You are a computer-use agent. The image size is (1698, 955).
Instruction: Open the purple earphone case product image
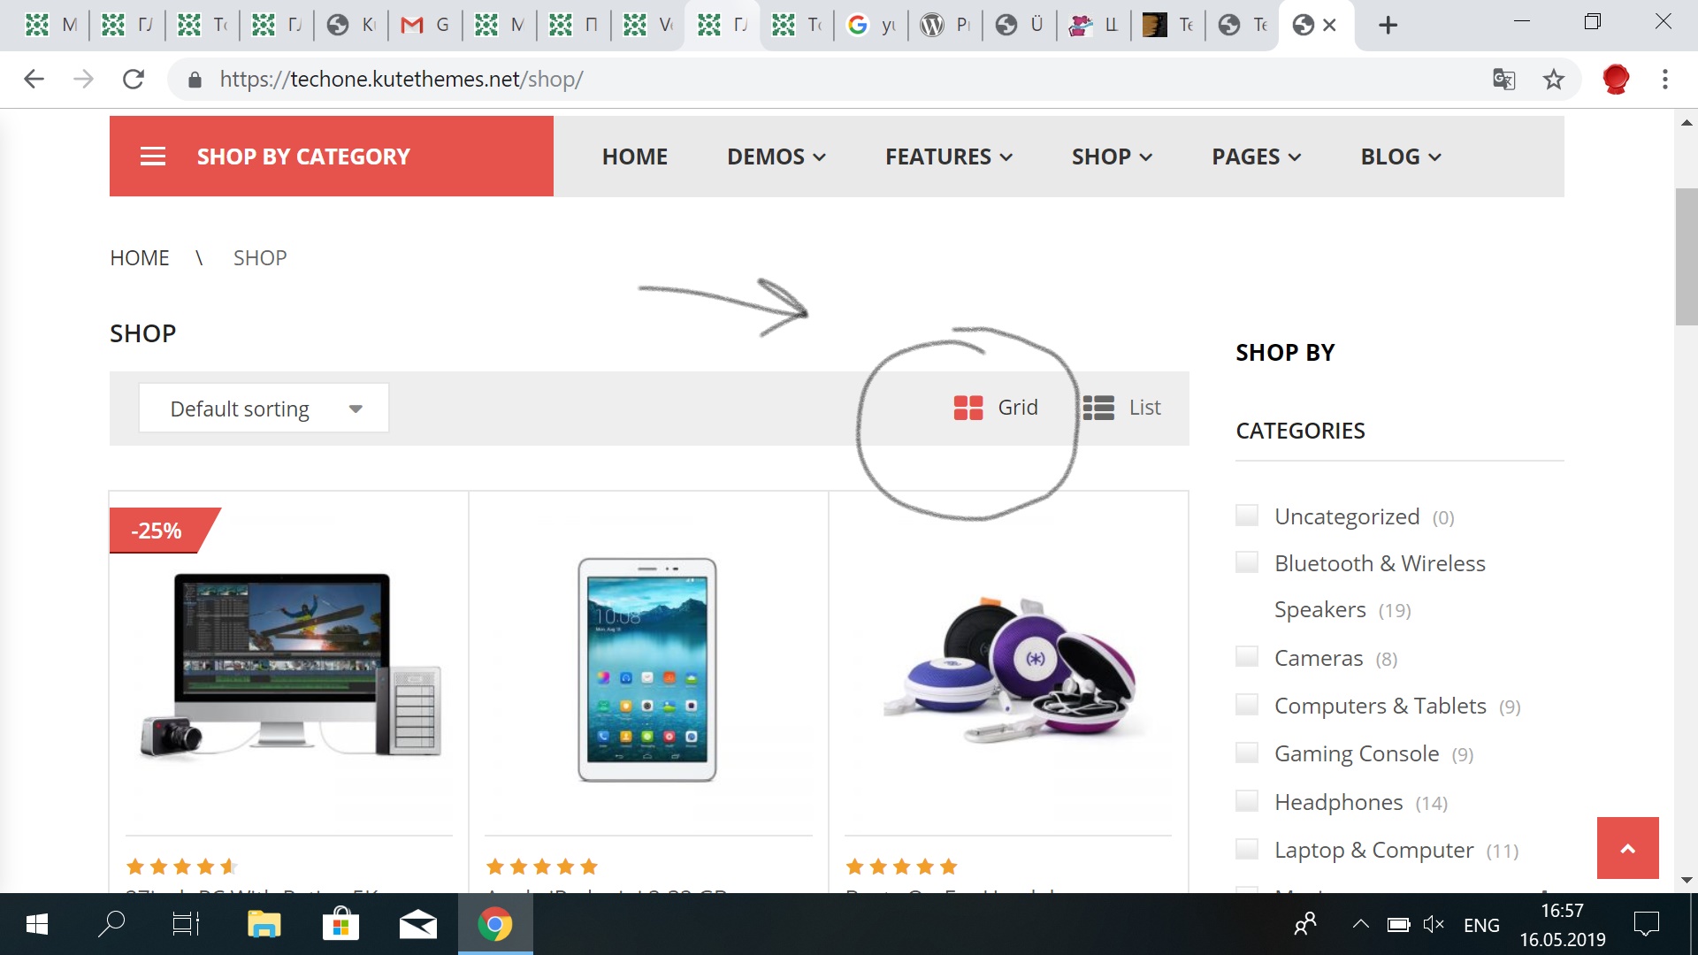click(x=1009, y=670)
